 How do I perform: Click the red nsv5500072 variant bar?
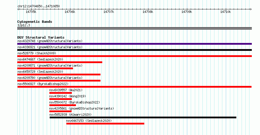point(63,105)
